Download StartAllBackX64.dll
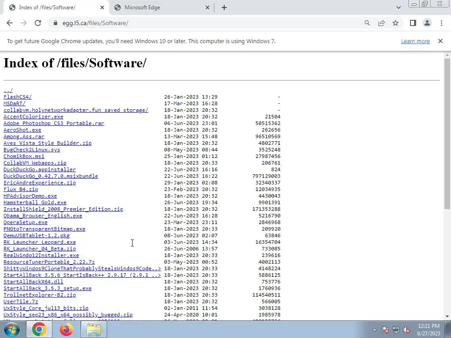Image resolution: width=451 pixels, height=338 pixels. coord(33,282)
